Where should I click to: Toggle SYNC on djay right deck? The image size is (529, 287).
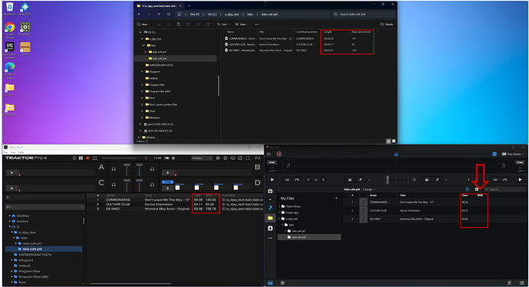pyautogui.click(x=520, y=162)
